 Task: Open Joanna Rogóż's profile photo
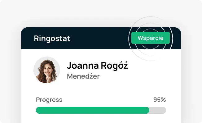pos(47,70)
